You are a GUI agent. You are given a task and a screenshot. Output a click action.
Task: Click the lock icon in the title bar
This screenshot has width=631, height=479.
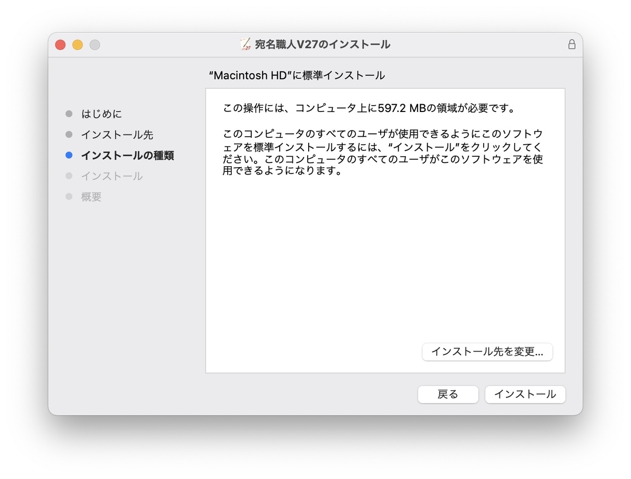click(x=572, y=45)
